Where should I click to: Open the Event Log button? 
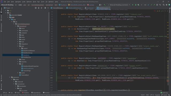tap(164, 93)
